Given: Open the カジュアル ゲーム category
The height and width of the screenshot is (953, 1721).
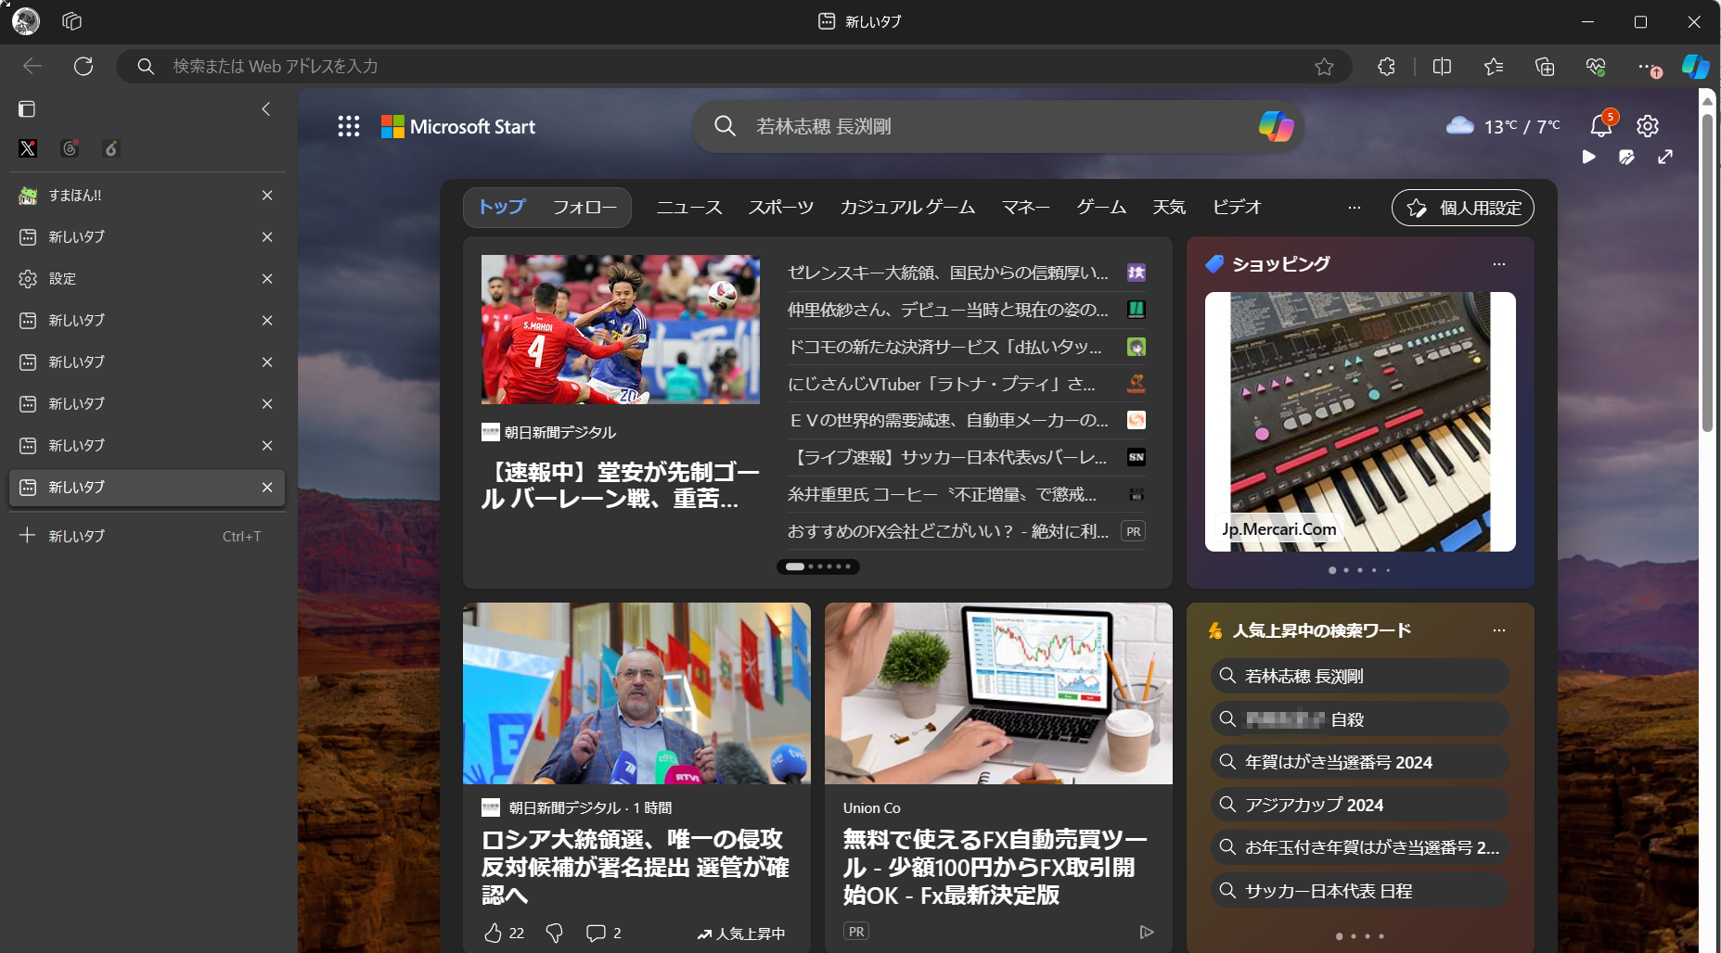Looking at the screenshot, I should 907,207.
